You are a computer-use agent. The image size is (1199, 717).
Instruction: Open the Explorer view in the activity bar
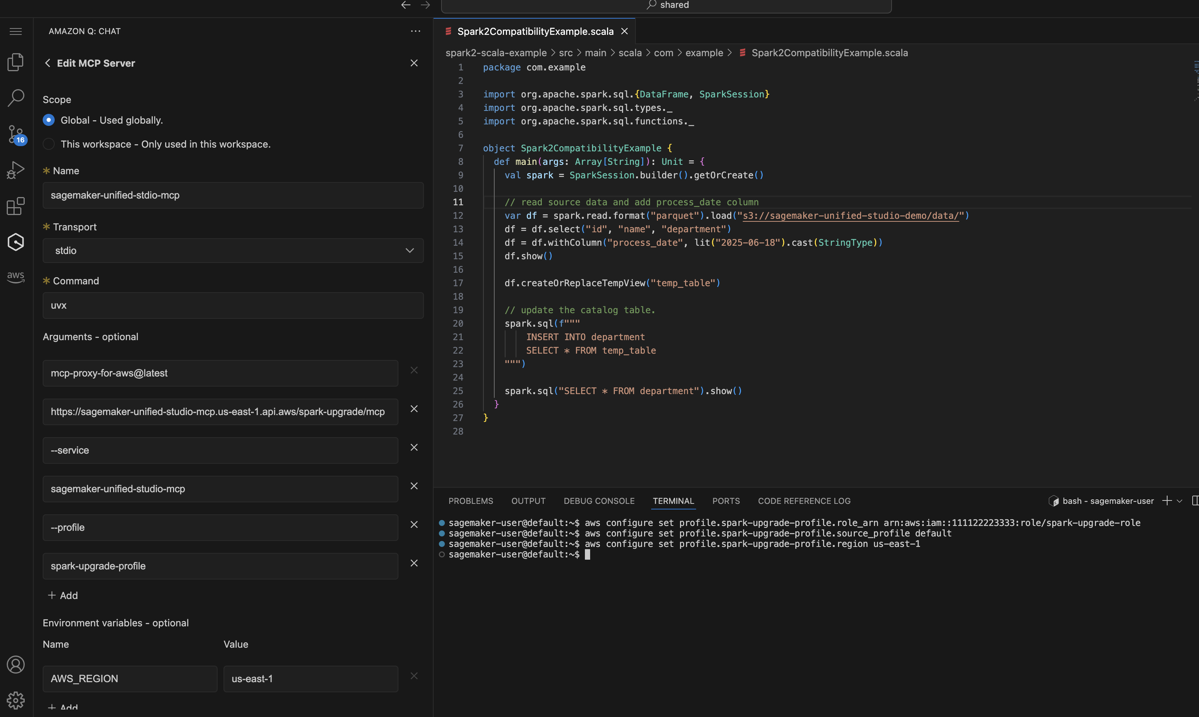tap(15, 61)
